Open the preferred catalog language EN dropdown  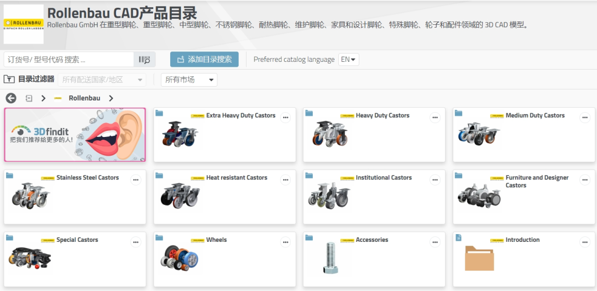pyautogui.click(x=348, y=59)
